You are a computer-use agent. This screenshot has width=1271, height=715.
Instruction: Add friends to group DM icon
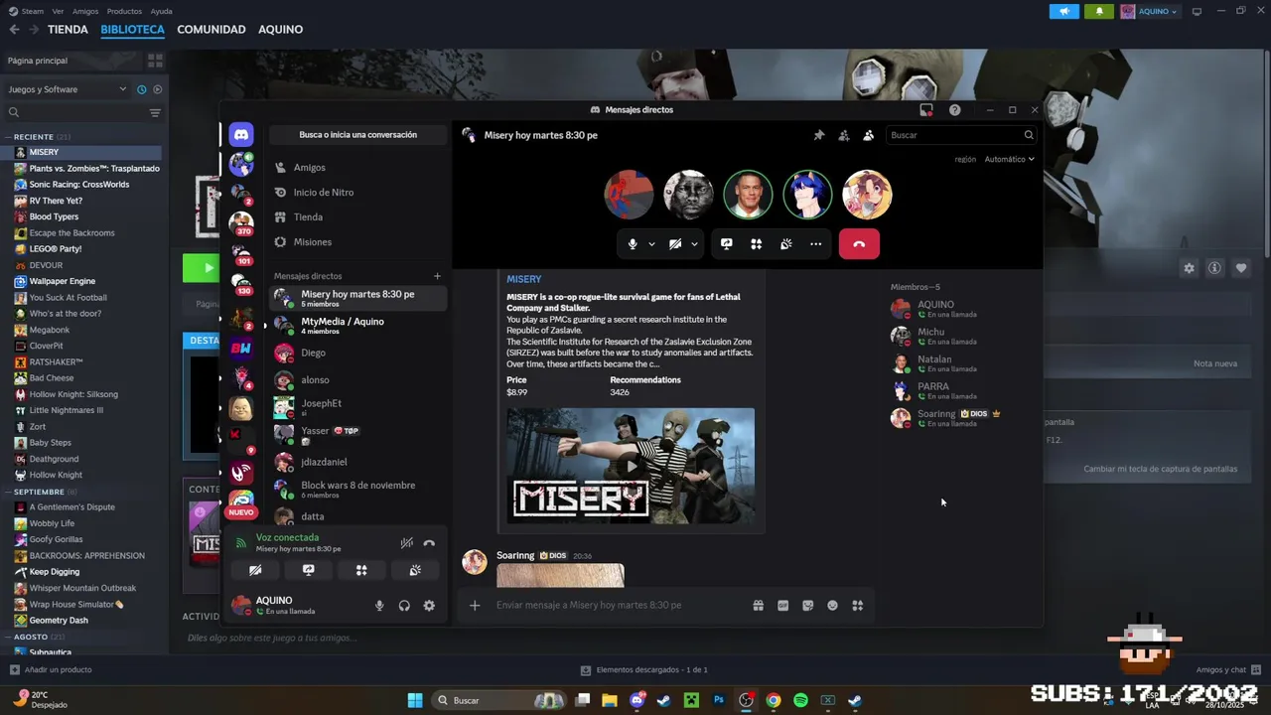tap(844, 135)
